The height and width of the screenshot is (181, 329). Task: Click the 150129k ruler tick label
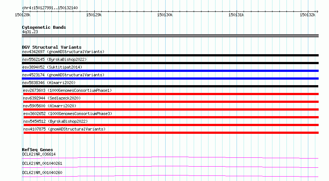(94, 15)
